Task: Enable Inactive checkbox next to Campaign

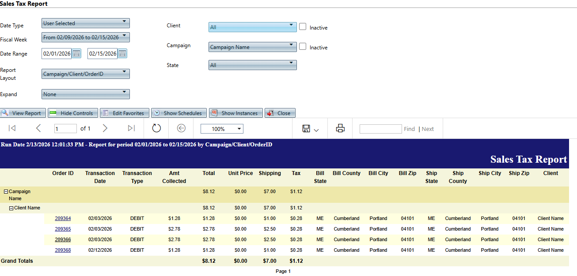Action: click(x=303, y=46)
